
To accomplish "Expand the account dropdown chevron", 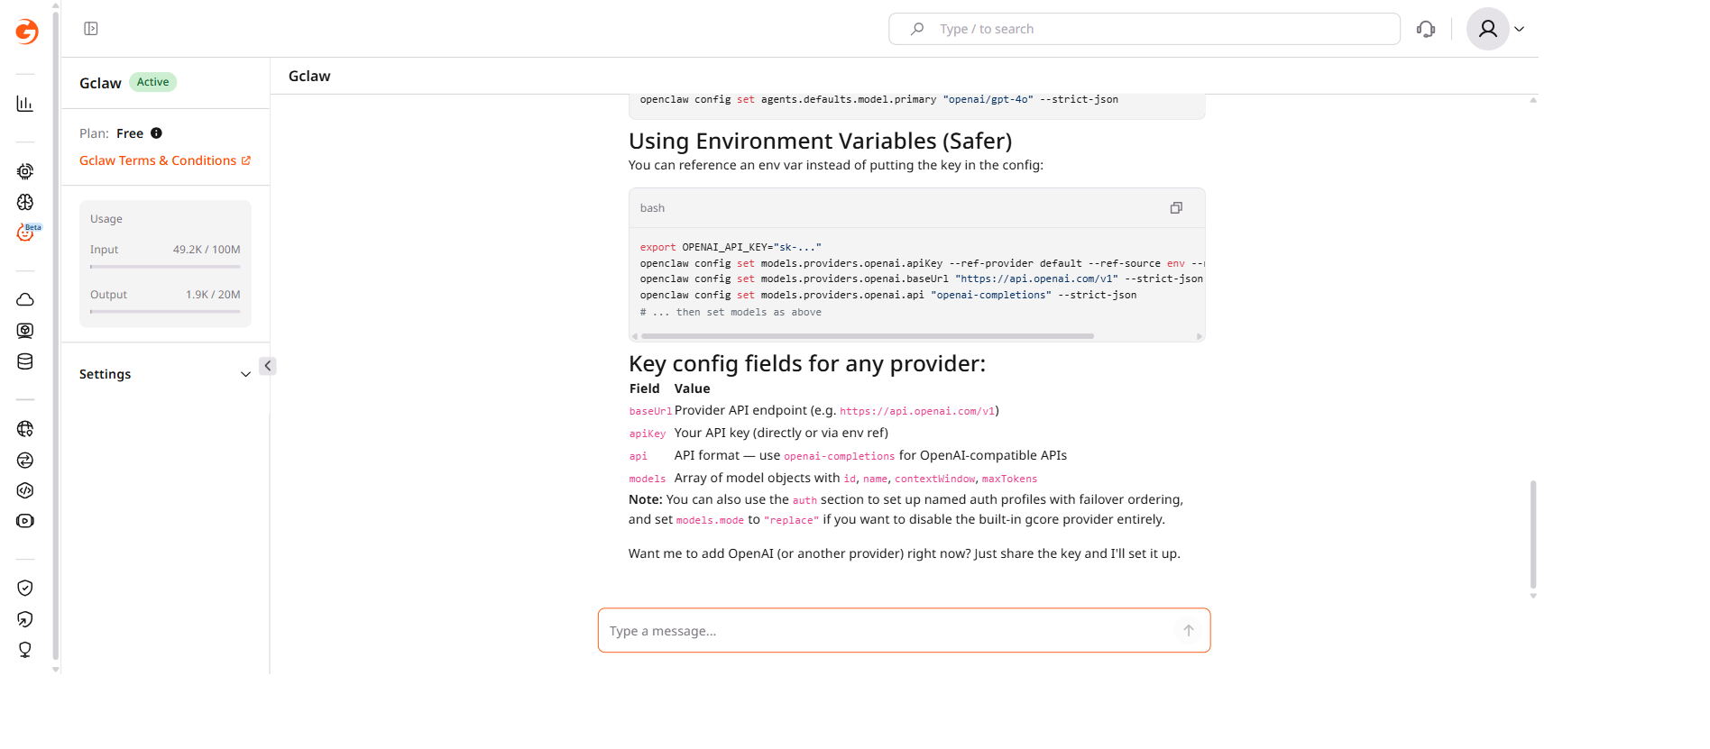I will click(1520, 29).
